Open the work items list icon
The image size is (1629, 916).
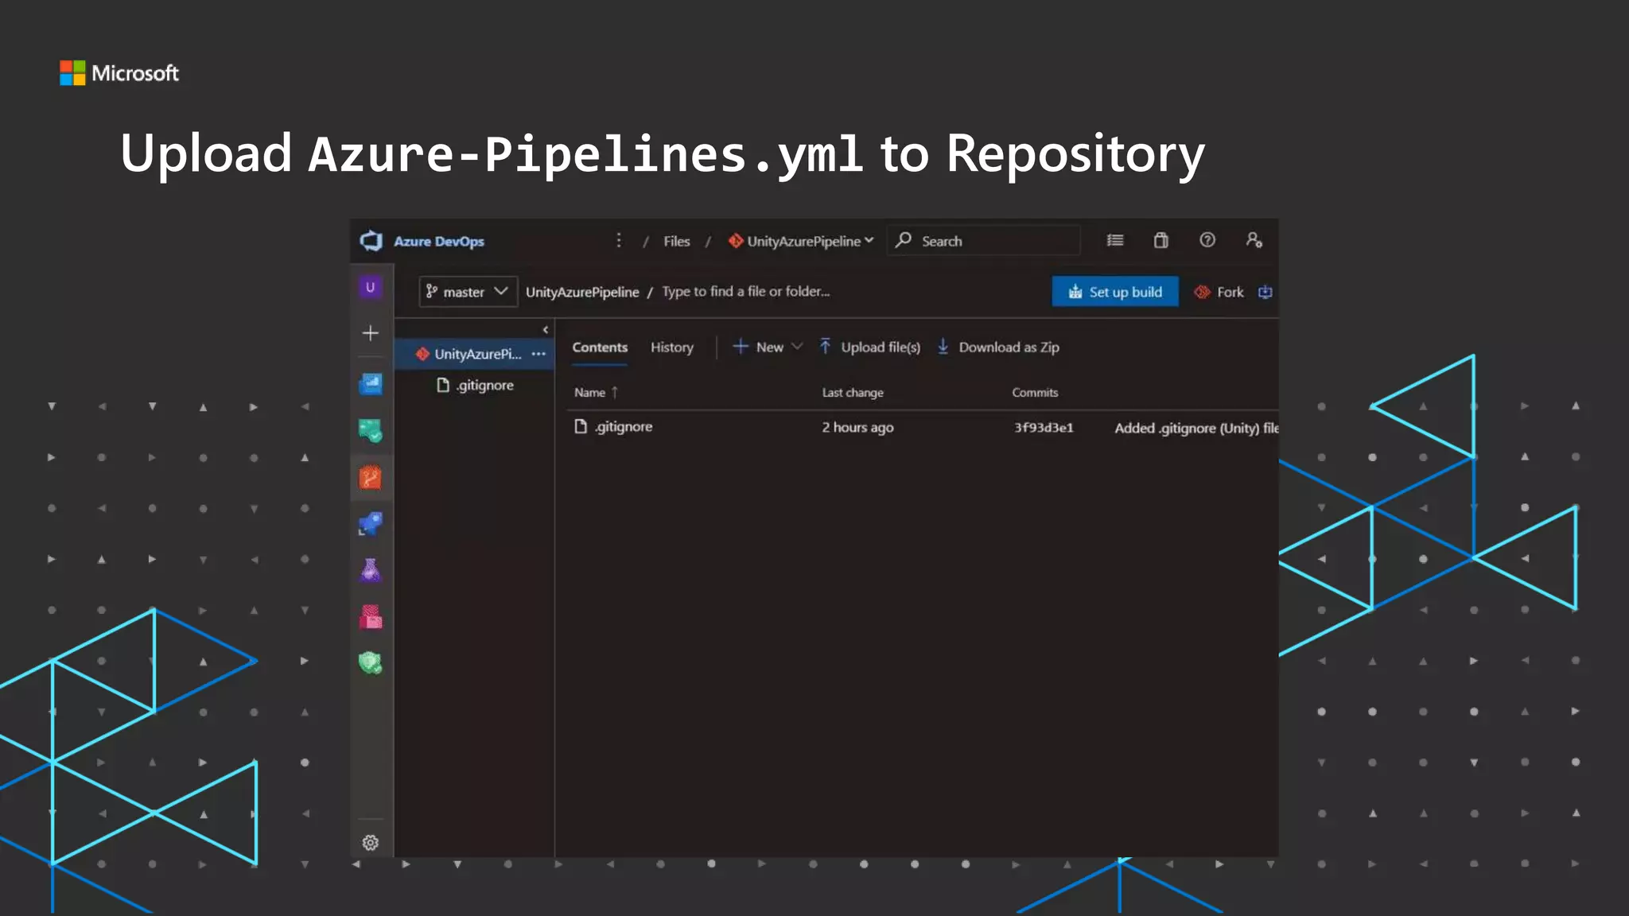click(x=1115, y=240)
